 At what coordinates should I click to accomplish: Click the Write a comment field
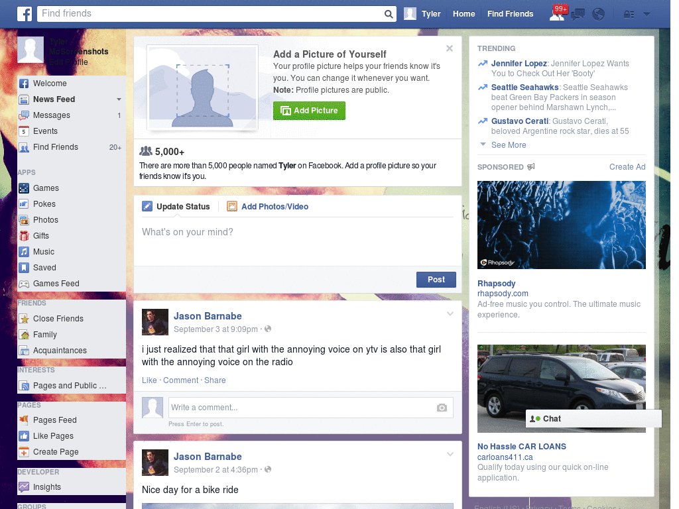tap(302, 408)
